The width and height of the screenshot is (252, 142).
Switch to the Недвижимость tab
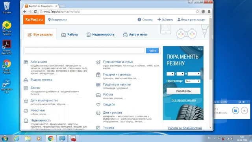100,34
